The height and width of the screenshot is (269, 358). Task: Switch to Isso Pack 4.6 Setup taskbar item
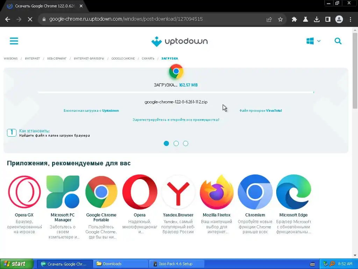click(176, 264)
